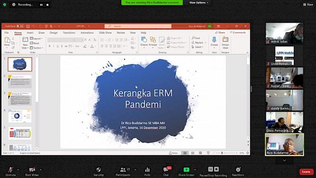Open the Slide Show ribbon tab
This screenshot has width=316, height=178.
pos(105,33)
